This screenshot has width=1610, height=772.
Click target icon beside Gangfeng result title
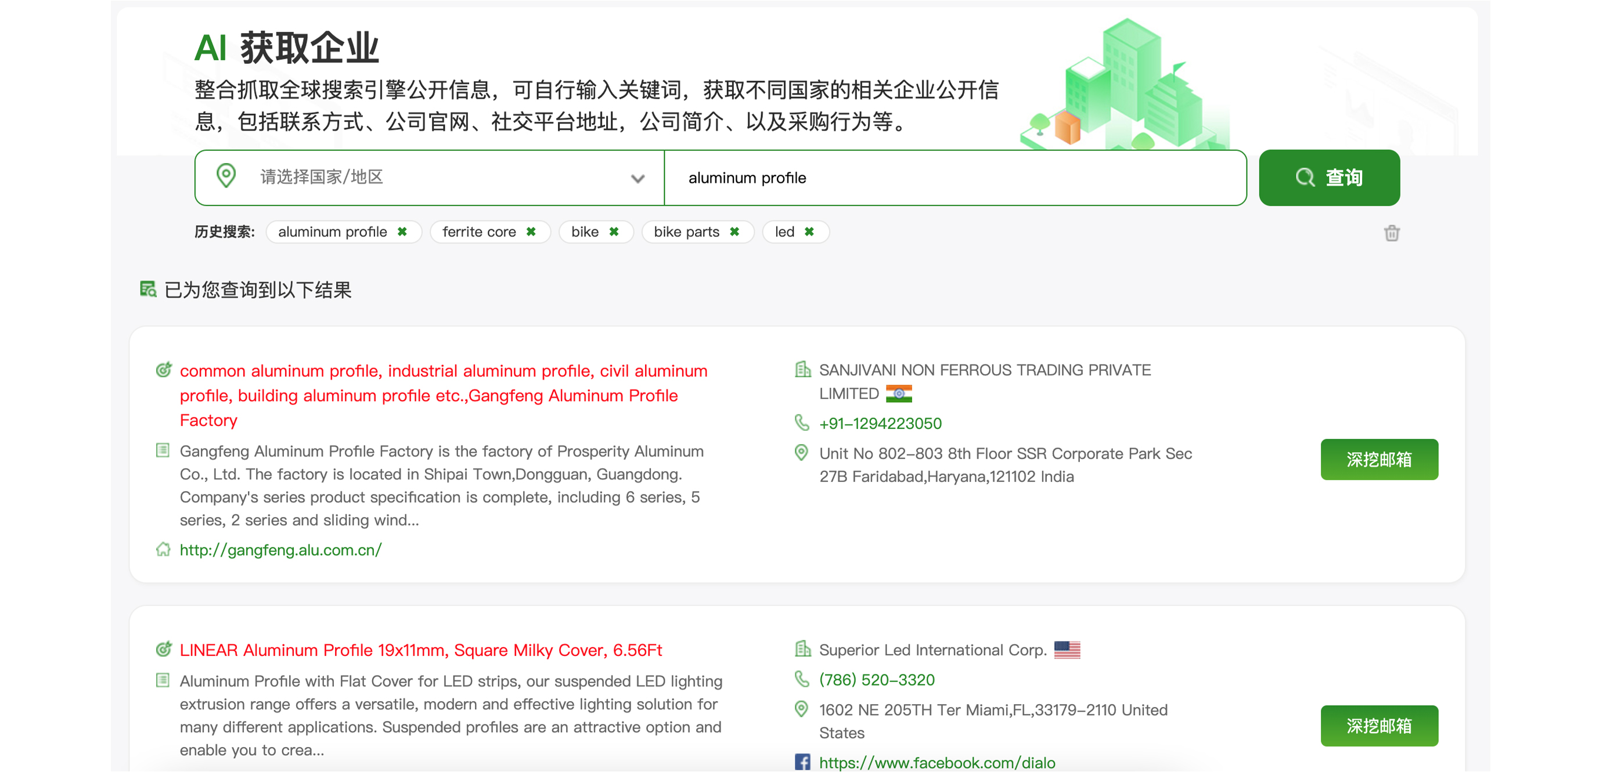click(164, 370)
